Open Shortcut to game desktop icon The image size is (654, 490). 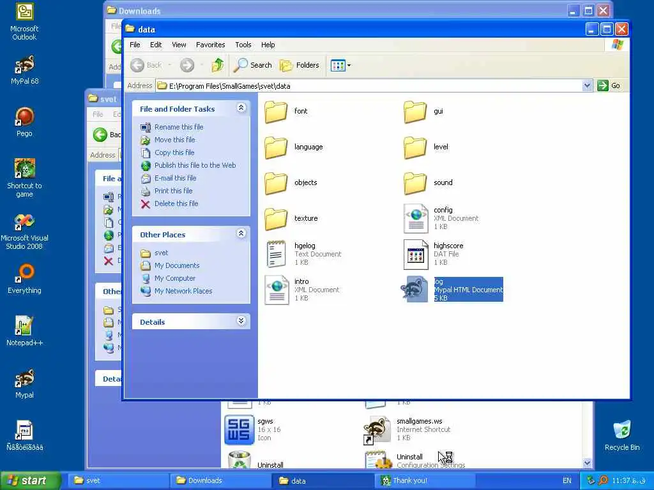pos(24,178)
